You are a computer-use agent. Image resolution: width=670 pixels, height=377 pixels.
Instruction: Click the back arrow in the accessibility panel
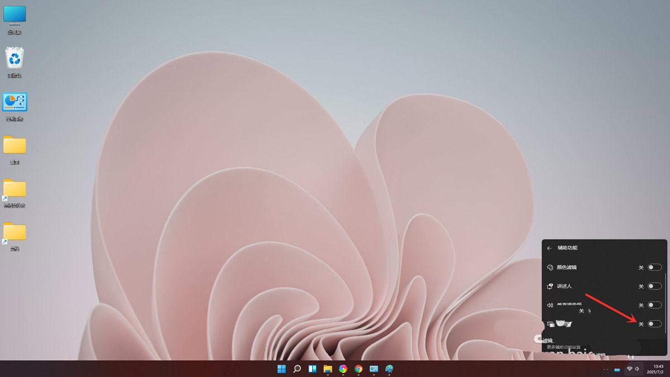coord(549,248)
